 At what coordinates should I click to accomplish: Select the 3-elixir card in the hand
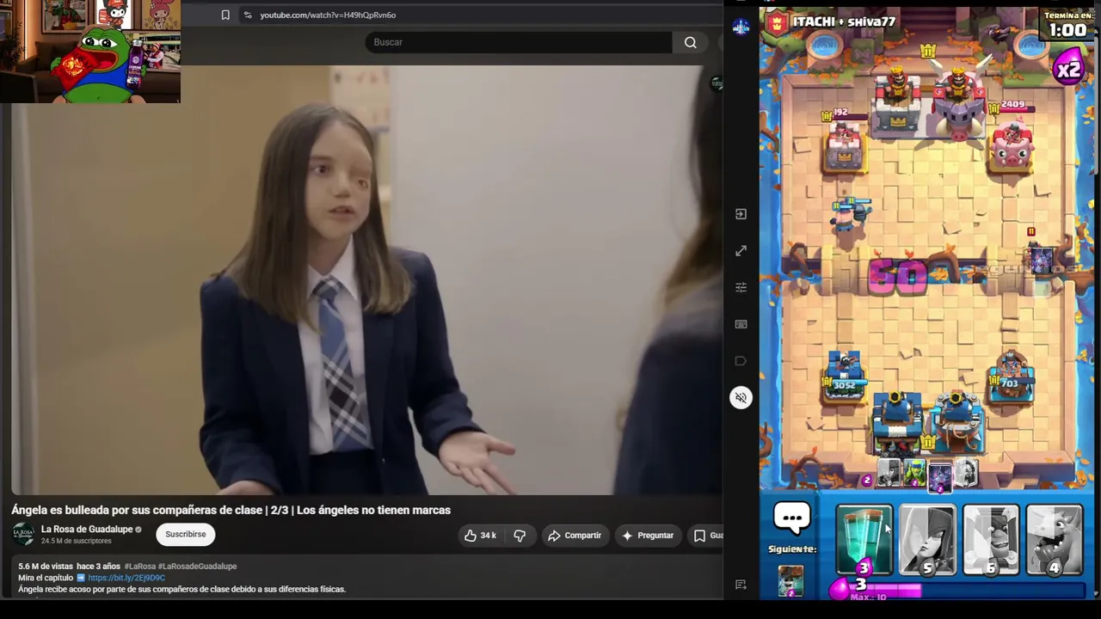[864, 540]
